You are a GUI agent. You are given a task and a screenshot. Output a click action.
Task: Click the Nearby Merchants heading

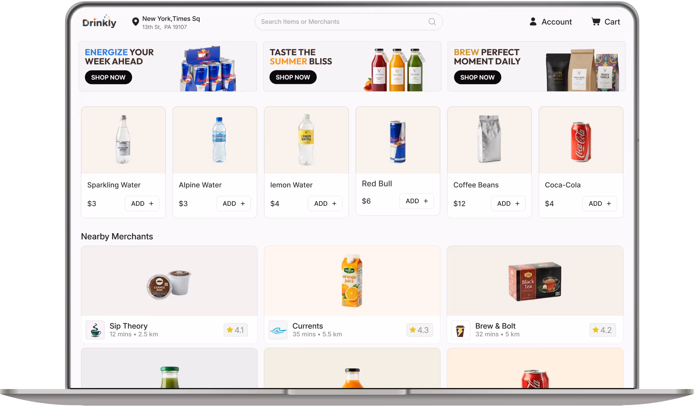pos(117,236)
